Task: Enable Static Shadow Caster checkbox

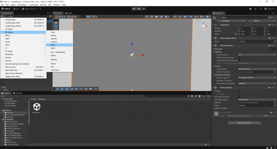Action: pyautogui.click(x=239, y=58)
